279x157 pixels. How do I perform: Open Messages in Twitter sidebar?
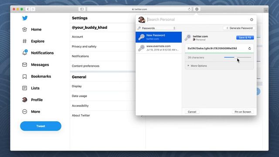[x=40, y=65]
